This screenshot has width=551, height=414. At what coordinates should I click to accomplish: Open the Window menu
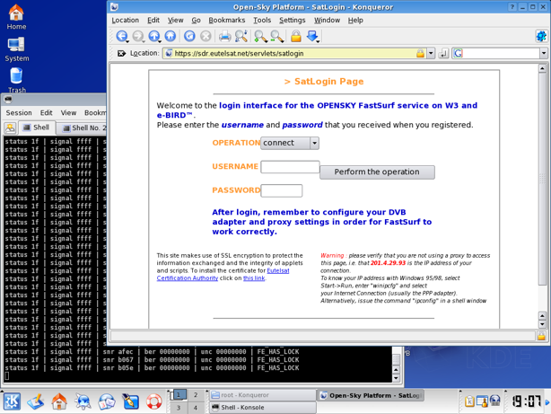(x=327, y=21)
